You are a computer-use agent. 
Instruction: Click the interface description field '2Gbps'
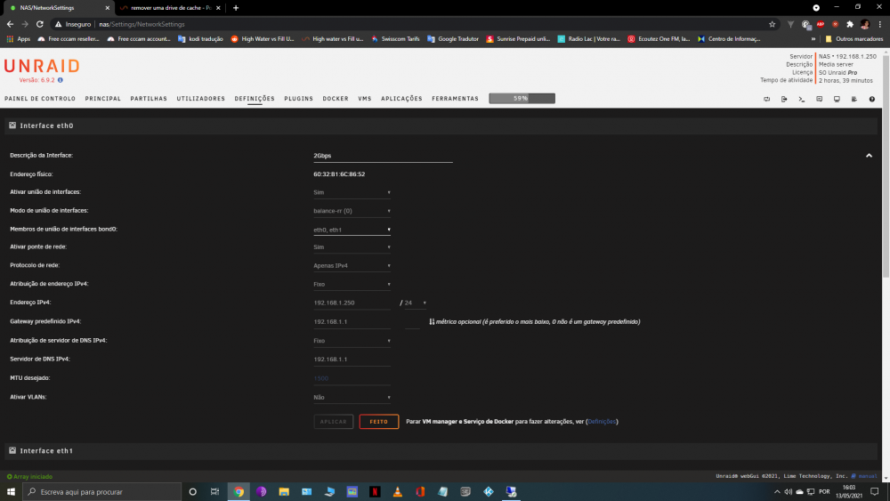point(383,156)
